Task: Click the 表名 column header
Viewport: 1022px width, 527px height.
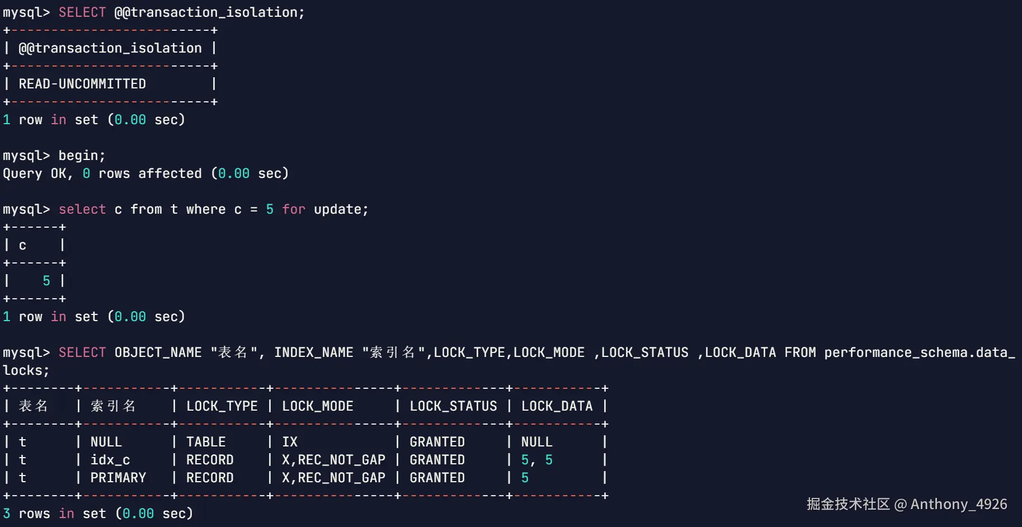Action: [34, 406]
